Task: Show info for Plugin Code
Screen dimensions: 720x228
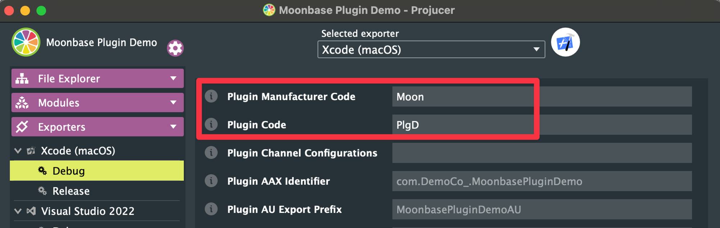Action: click(211, 124)
